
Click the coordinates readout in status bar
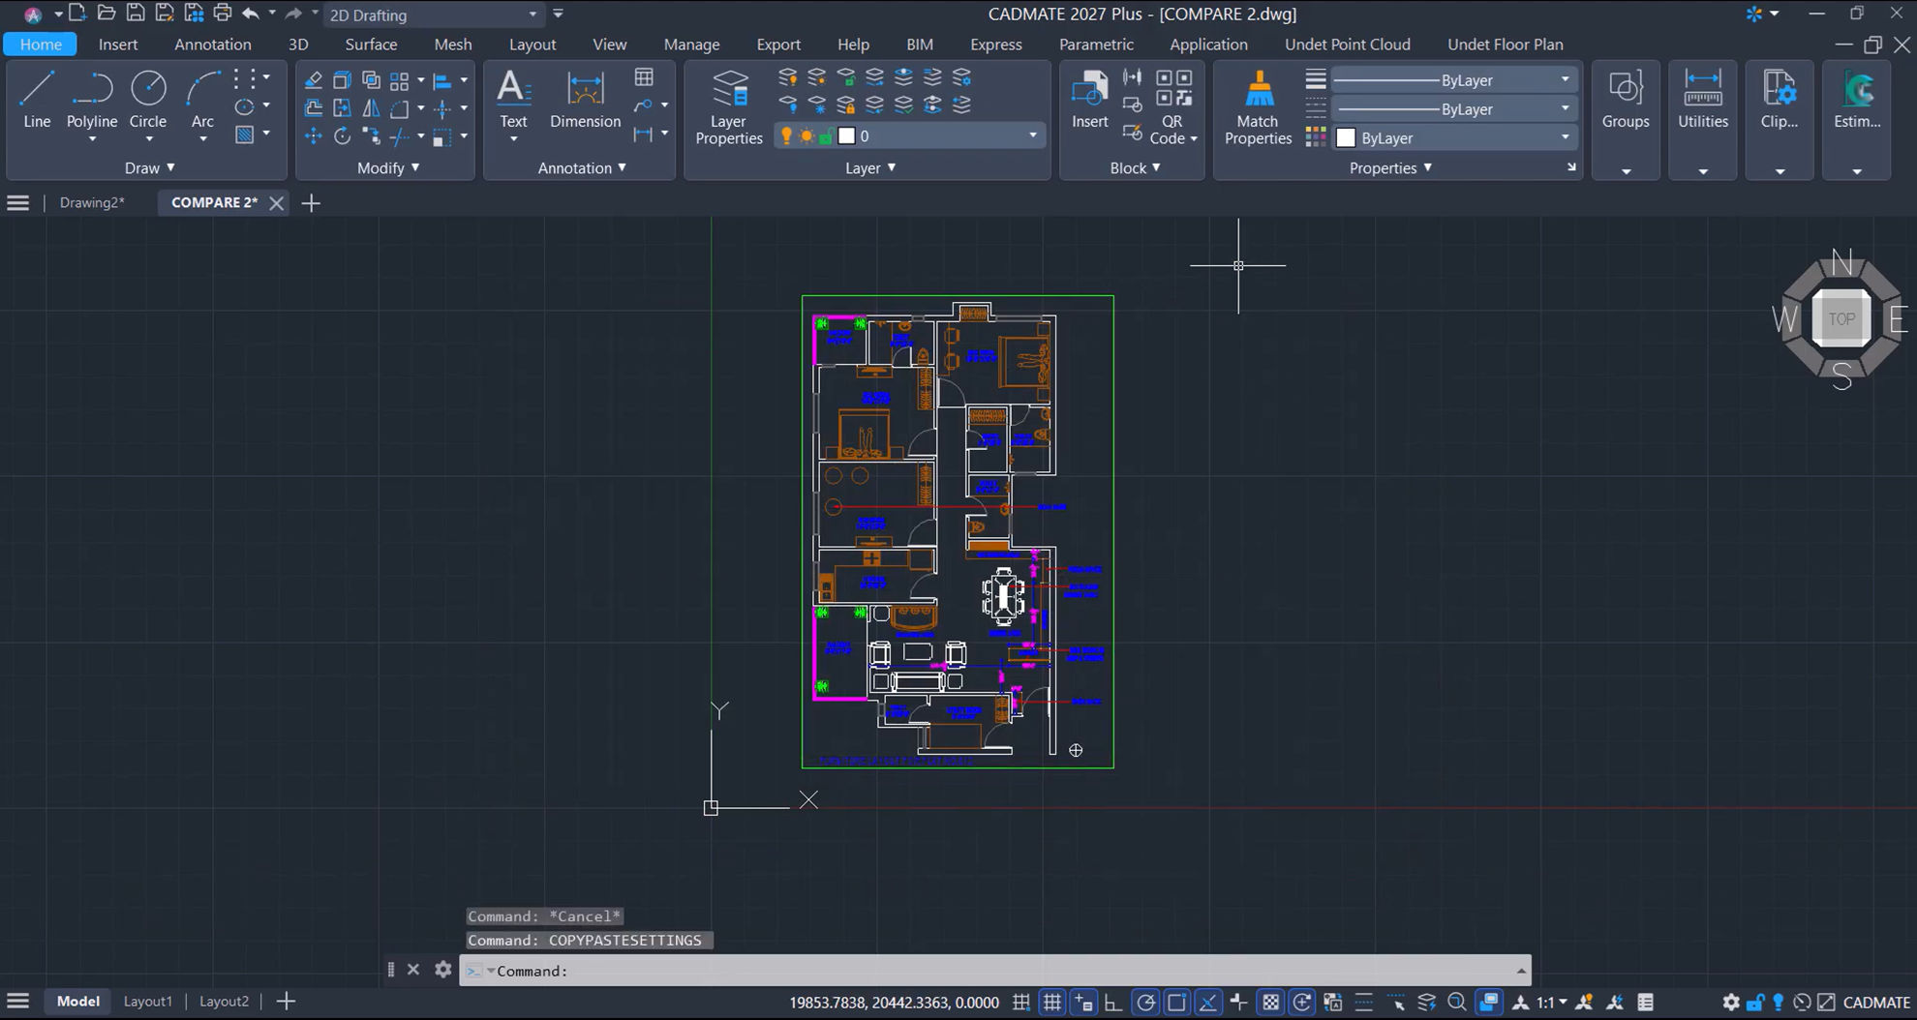(894, 1003)
